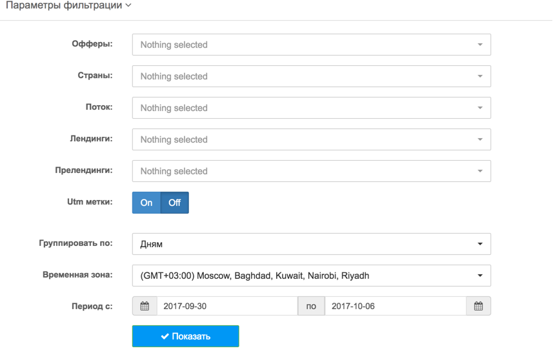Image resolution: width=553 pixels, height=355 pixels.
Task: Click the calendar icon before the start date
Action: (145, 306)
